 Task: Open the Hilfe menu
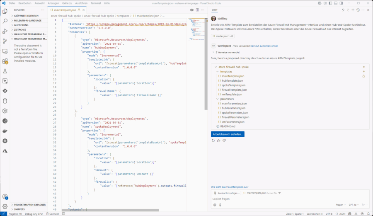107,3
